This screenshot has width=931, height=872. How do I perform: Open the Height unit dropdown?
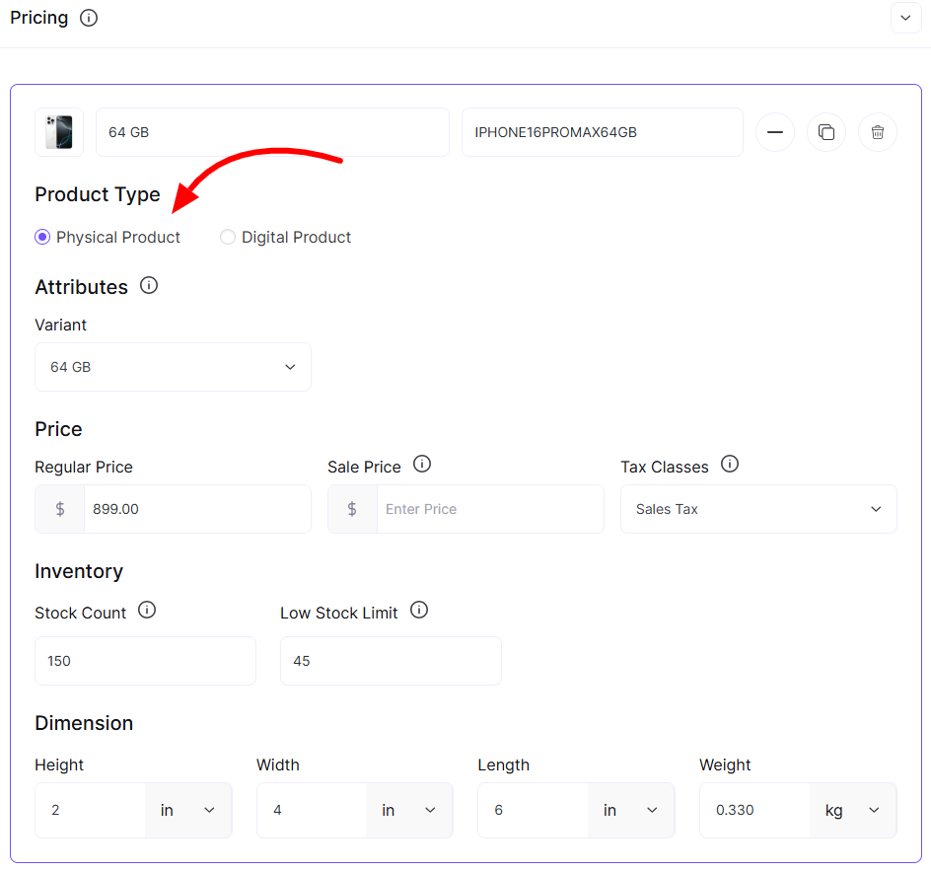(x=188, y=810)
